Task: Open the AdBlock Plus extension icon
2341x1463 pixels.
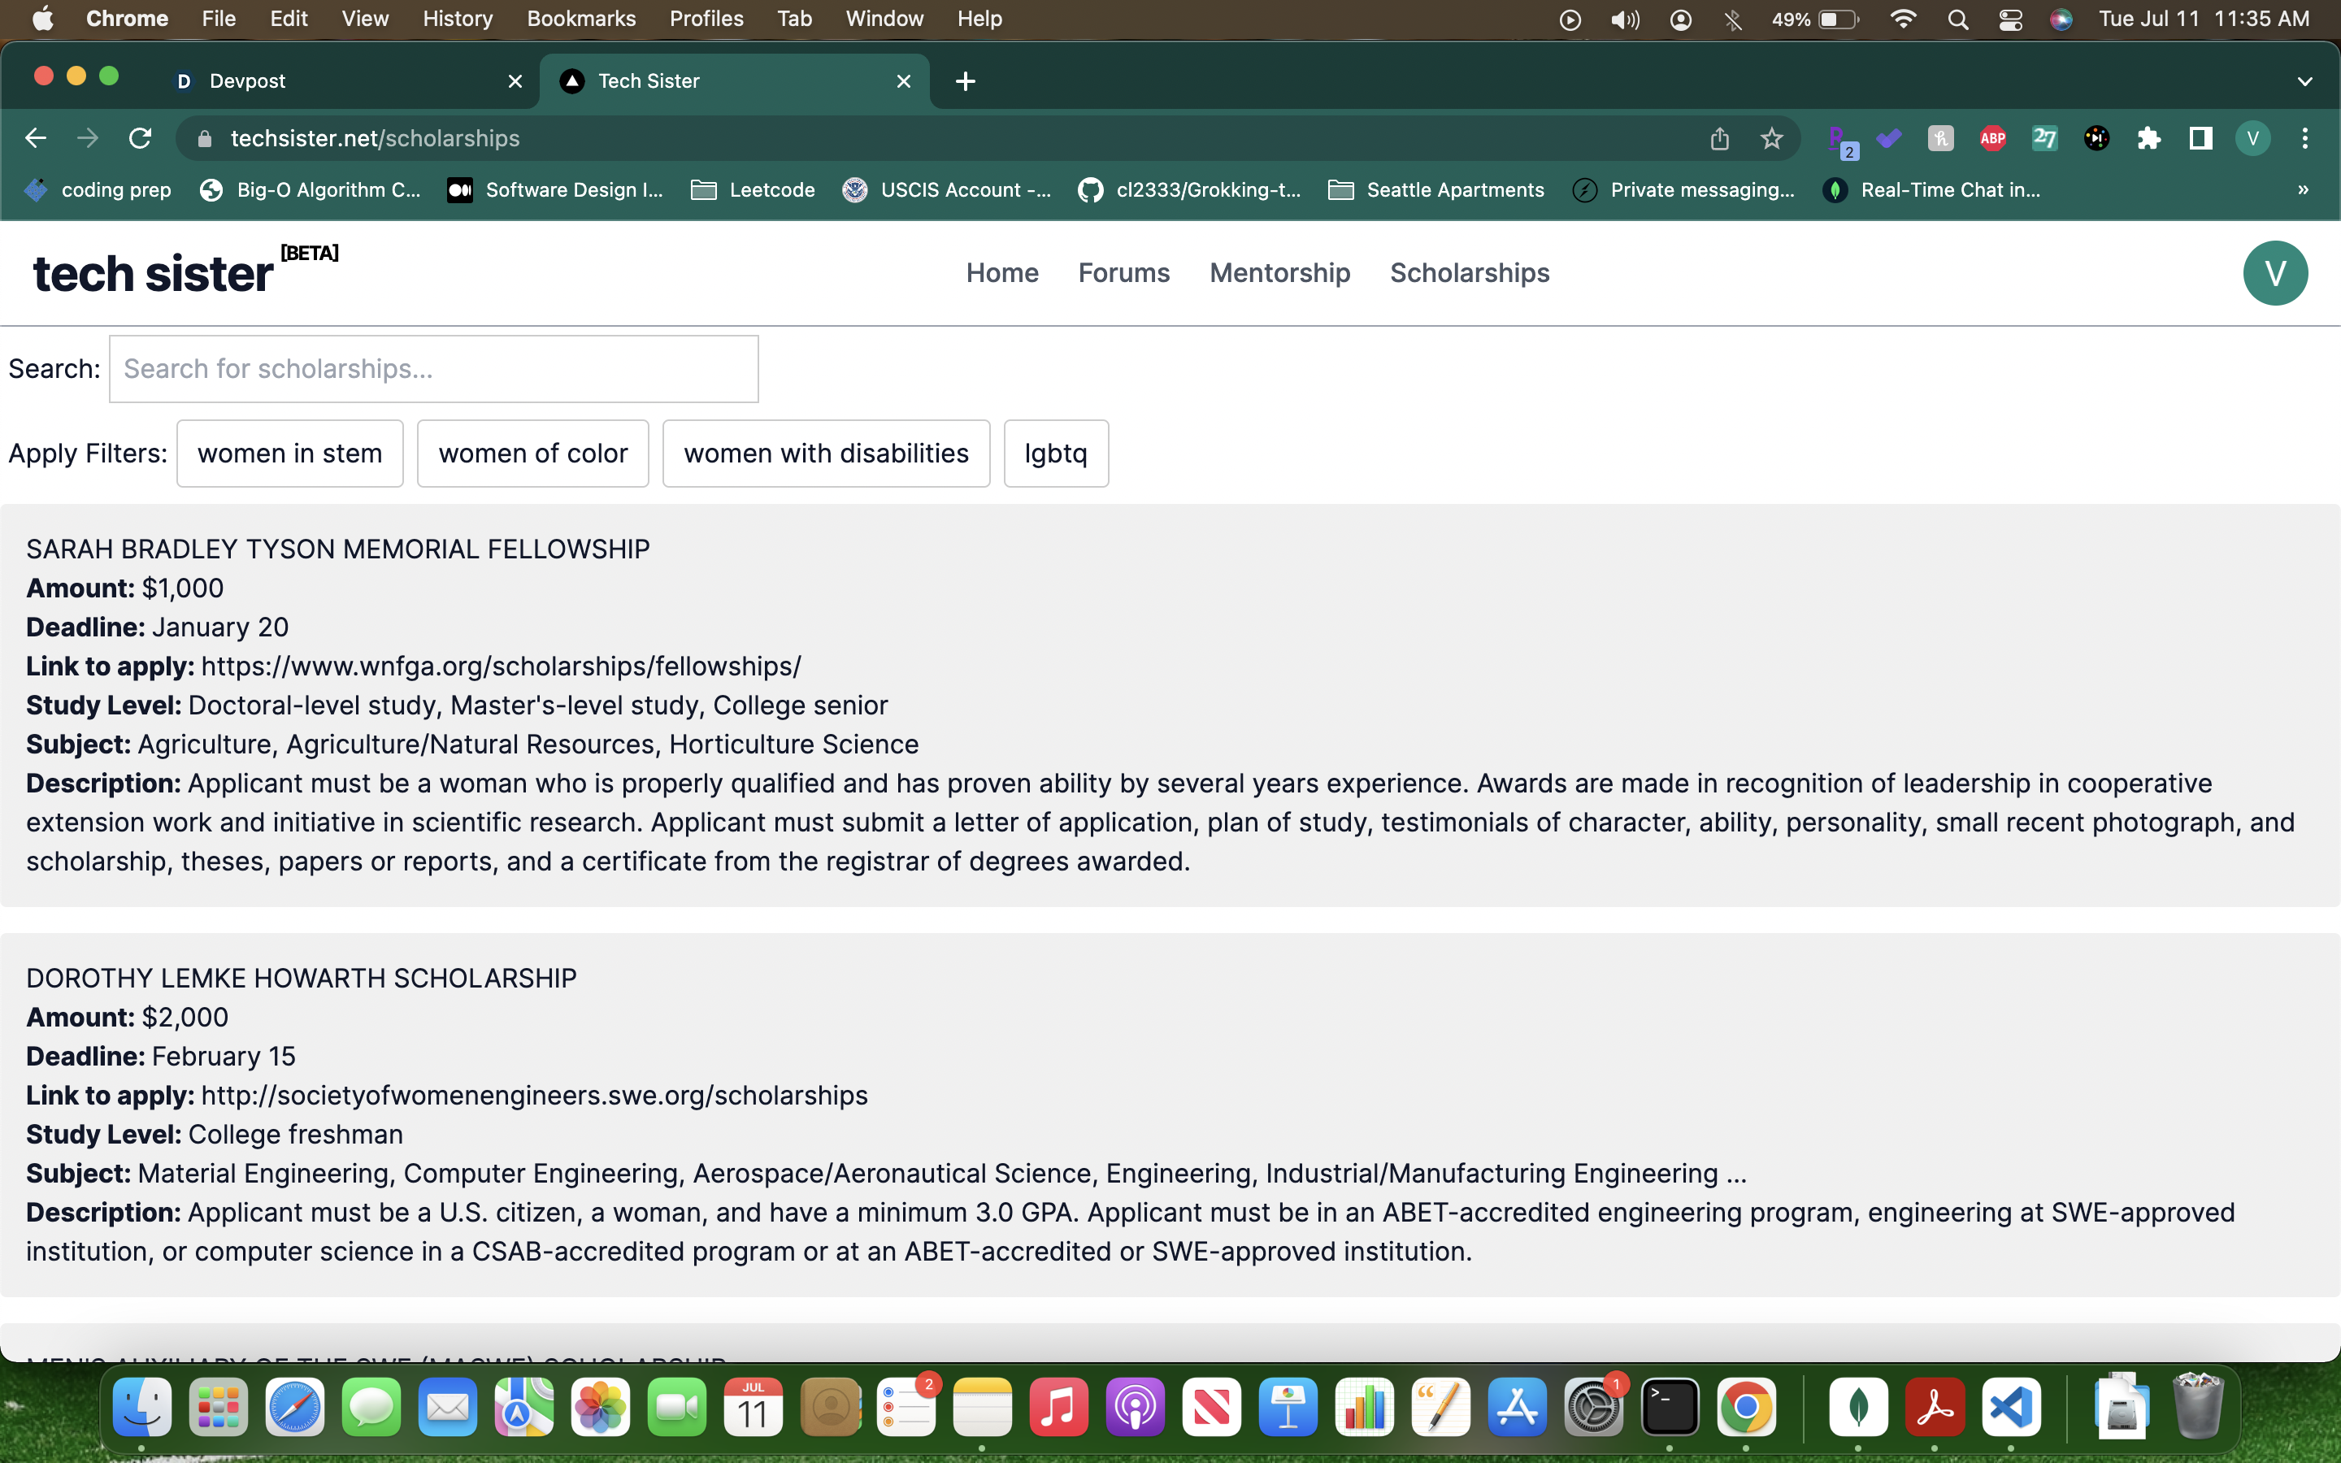Action: (x=1991, y=138)
